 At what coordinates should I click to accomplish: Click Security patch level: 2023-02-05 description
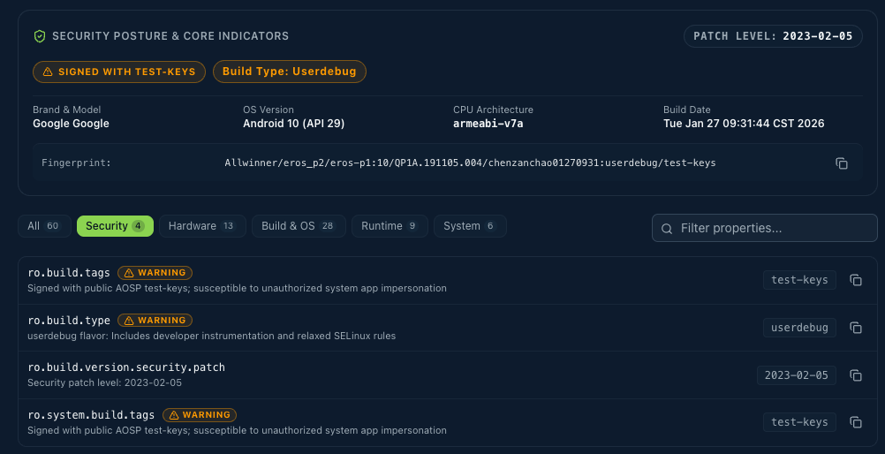105,382
